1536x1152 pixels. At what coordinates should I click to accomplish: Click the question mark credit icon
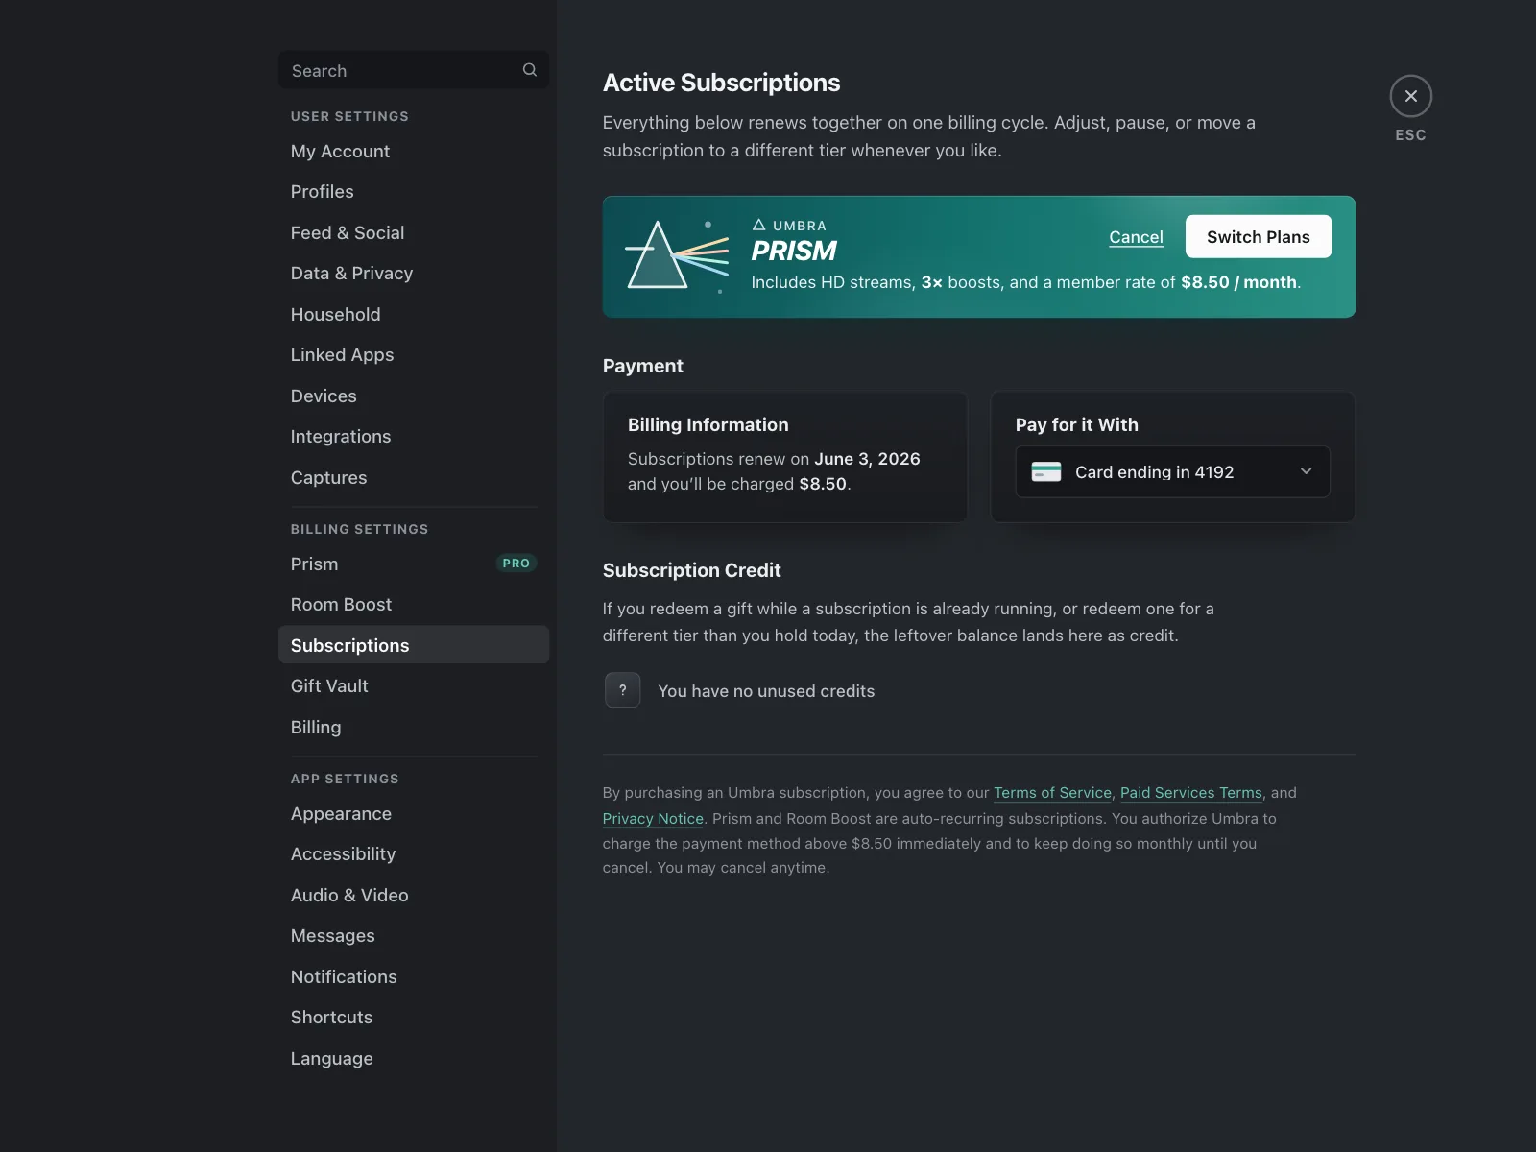(622, 690)
